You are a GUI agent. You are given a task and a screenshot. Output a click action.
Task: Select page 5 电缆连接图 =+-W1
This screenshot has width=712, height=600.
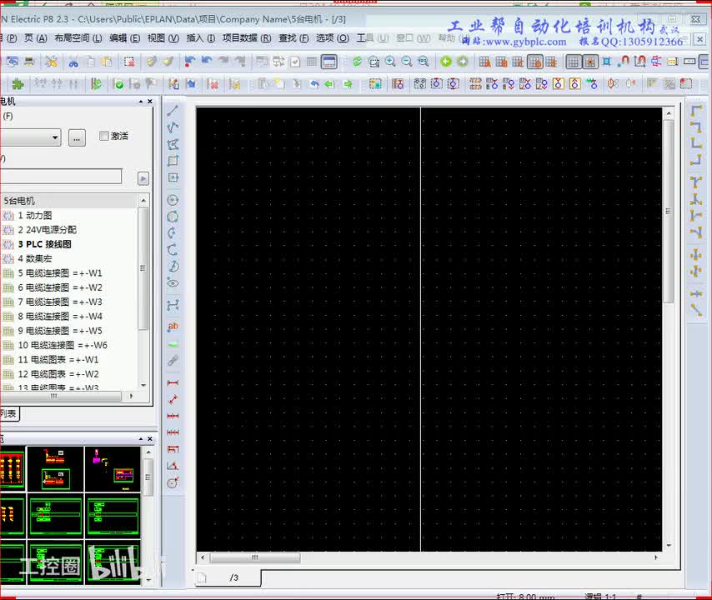pyautogui.click(x=59, y=273)
